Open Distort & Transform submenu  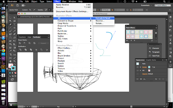73,26
